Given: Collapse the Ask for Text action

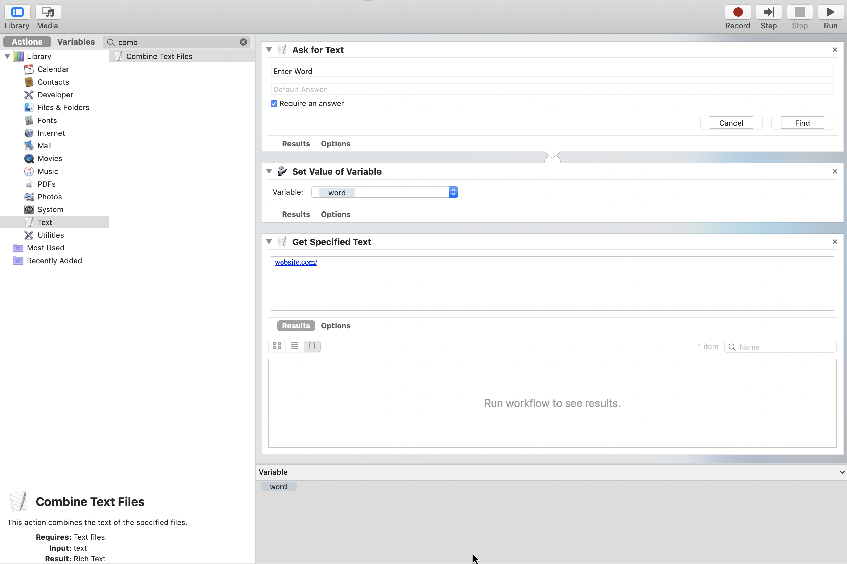Looking at the screenshot, I should point(269,50).
